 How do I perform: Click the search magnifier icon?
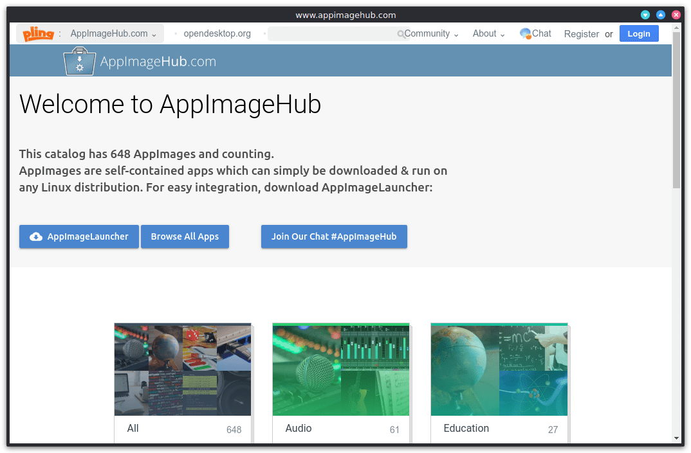(401, 34)
